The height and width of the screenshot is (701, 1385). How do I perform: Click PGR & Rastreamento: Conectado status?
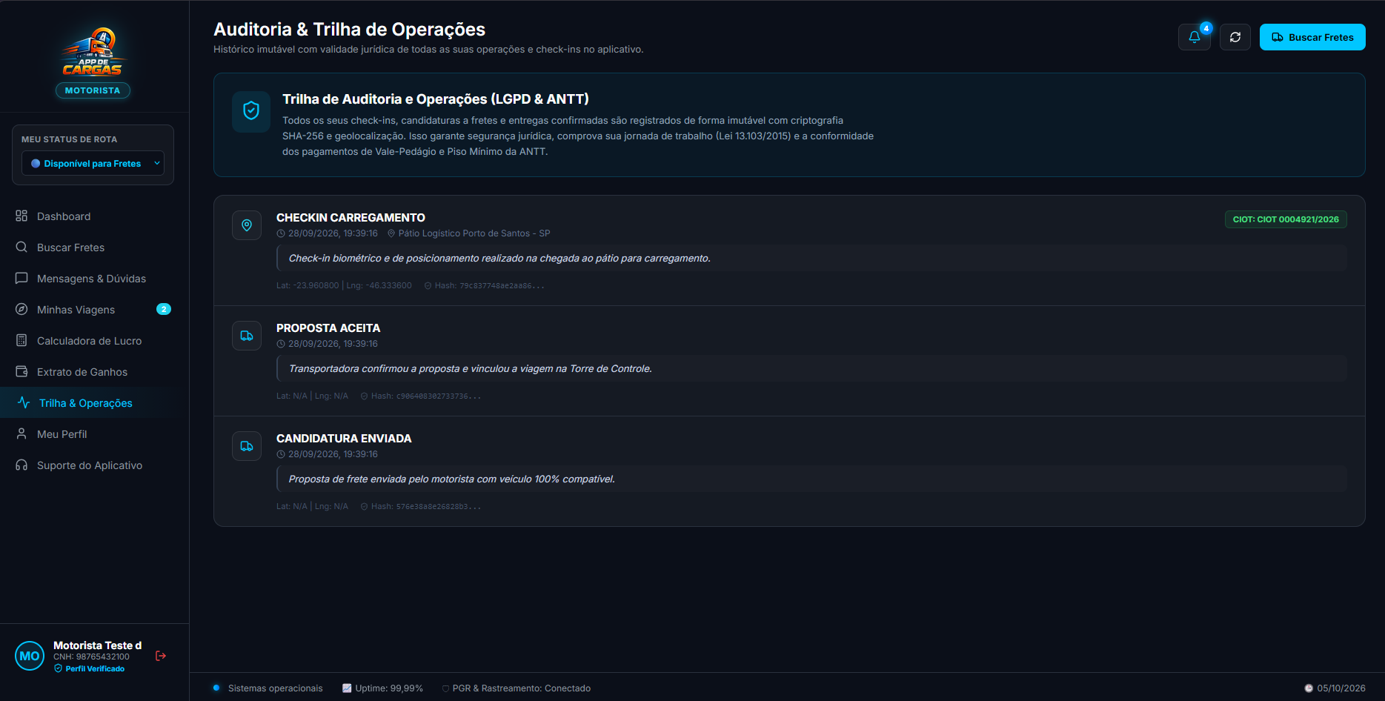tap(517, 688)
